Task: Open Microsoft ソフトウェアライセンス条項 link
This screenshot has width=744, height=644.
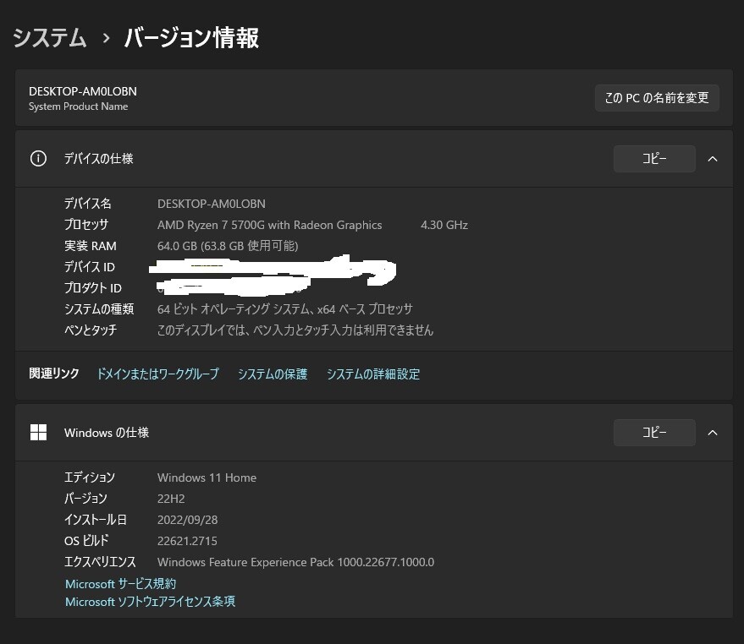Action: tap(150, 602)
